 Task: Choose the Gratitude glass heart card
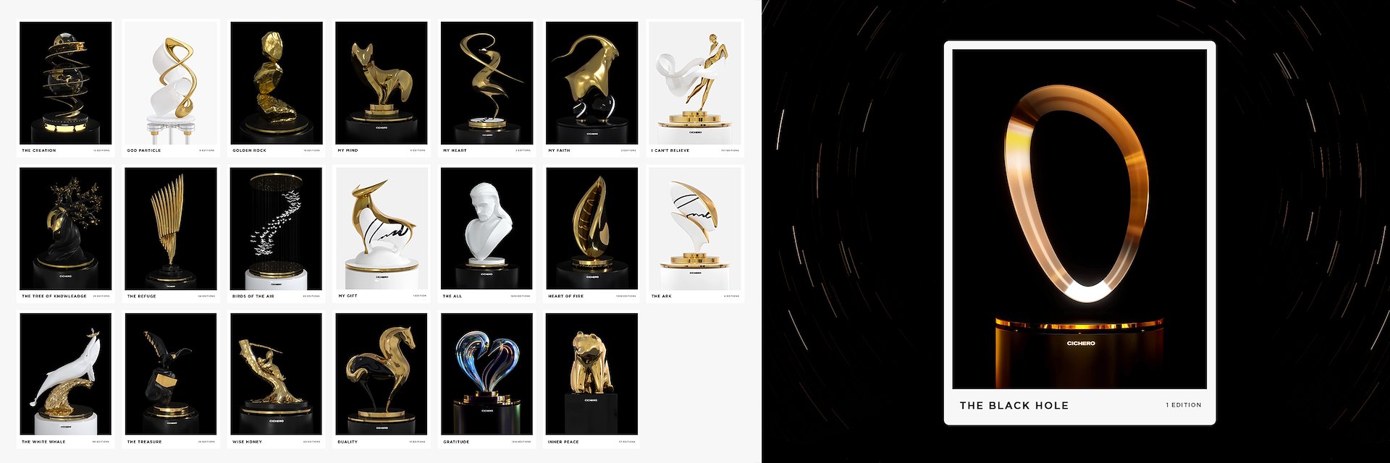click(x=486, y=379)
